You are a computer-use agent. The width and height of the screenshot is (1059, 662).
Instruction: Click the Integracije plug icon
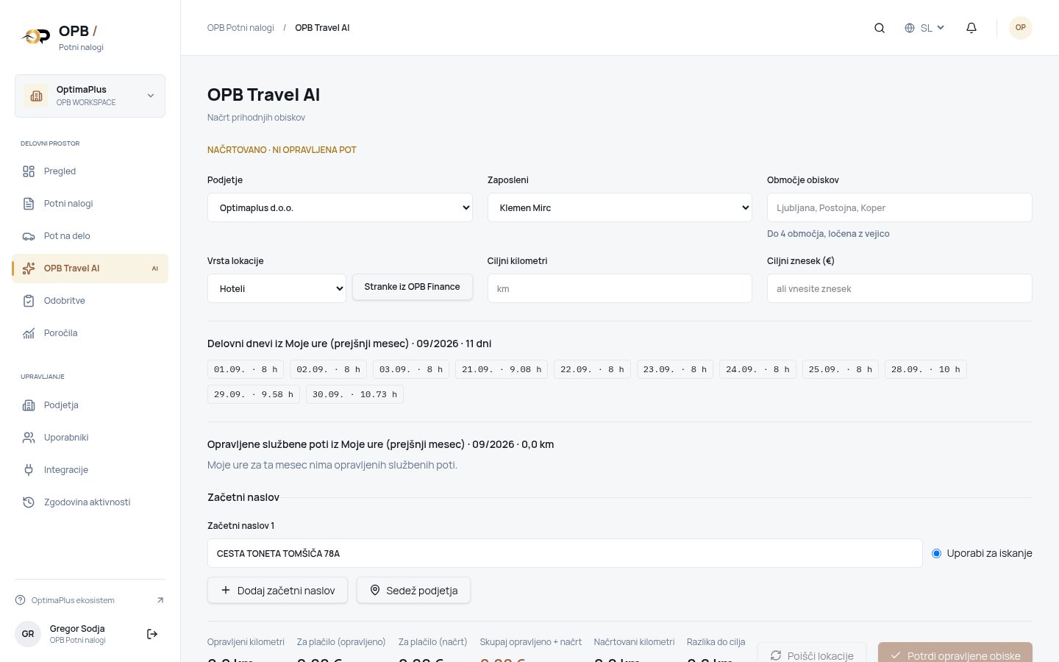(x=29, y=470)
